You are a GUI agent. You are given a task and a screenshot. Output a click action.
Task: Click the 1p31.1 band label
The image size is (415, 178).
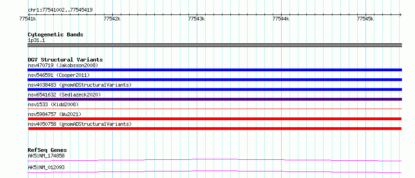[36, 41]
